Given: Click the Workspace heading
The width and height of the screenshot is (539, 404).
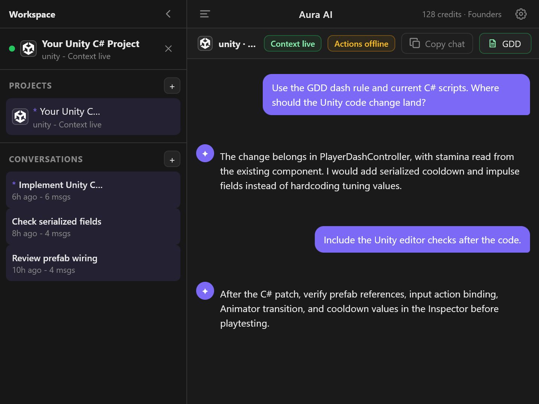Looking at the screenshot, I should pyautogui.click(x=32, y=15).
